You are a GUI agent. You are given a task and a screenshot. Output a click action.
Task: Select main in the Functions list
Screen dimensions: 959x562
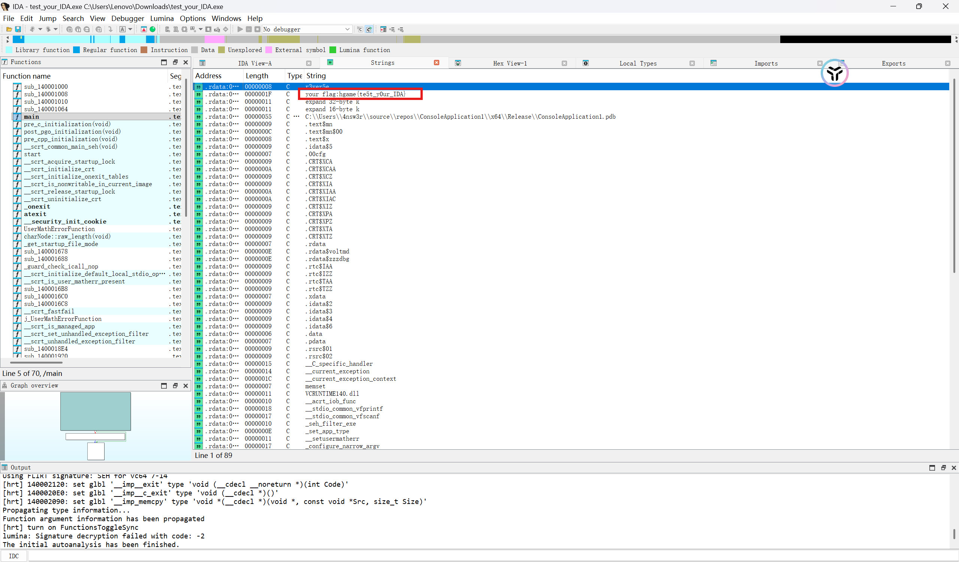click(31, 117)
